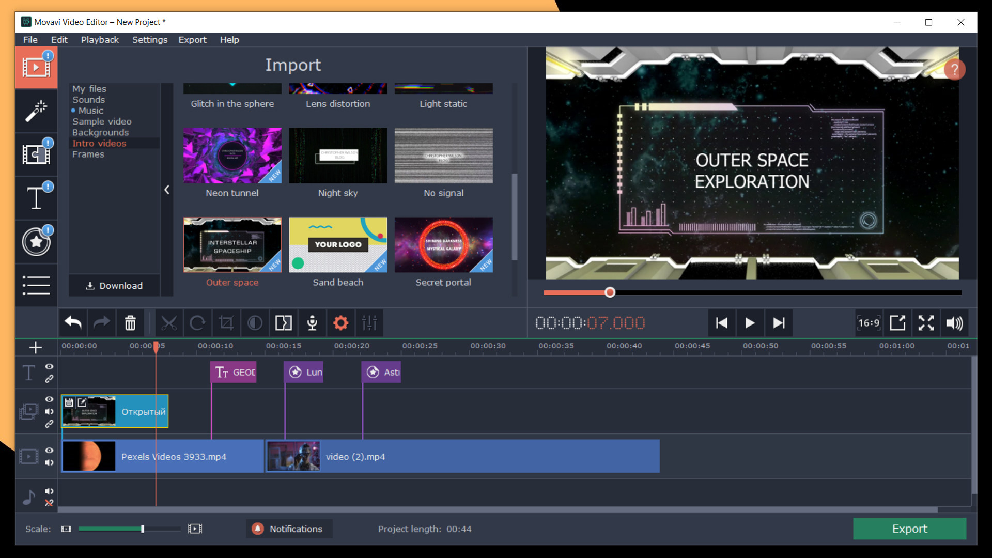This screenshot has width=992, height=558.
Task: Click the Export button
Action: click(x=909, y=529)
